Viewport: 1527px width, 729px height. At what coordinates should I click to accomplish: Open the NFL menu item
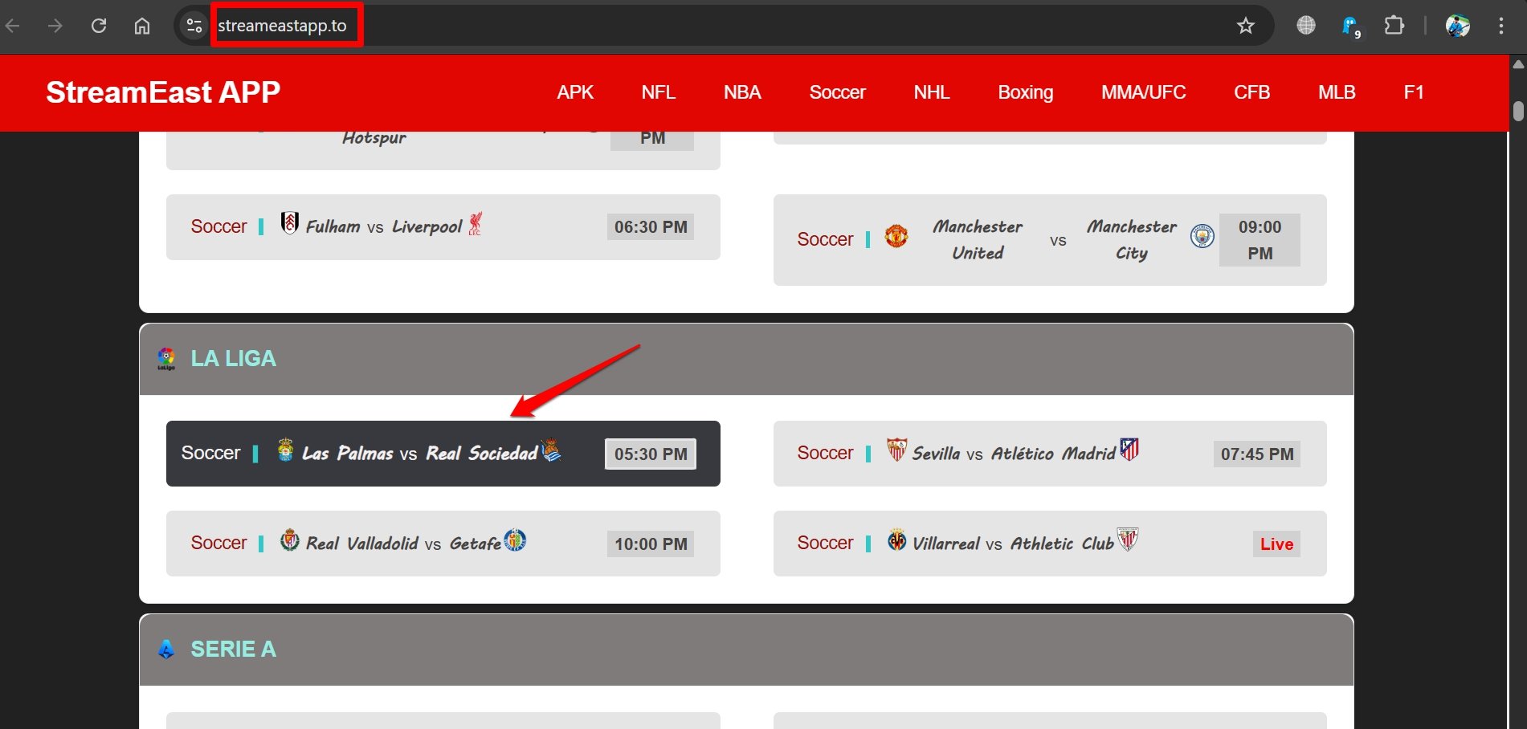coord(658,92)
